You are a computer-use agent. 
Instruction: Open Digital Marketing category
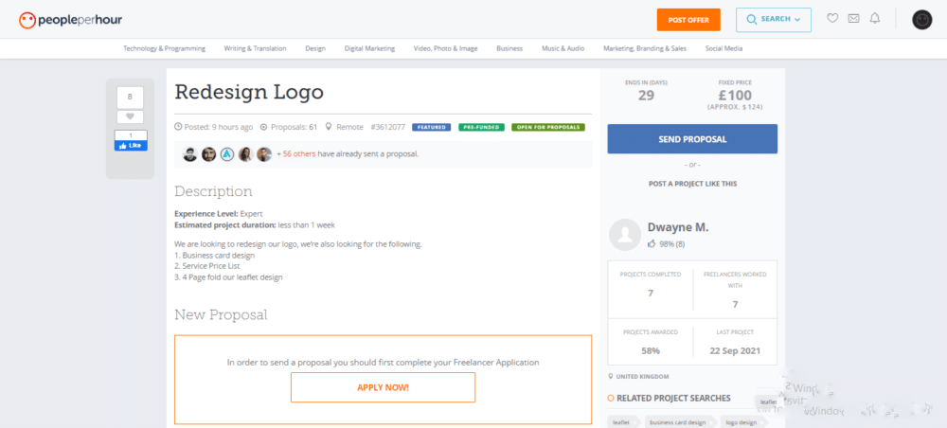click(x=369, y=48)
